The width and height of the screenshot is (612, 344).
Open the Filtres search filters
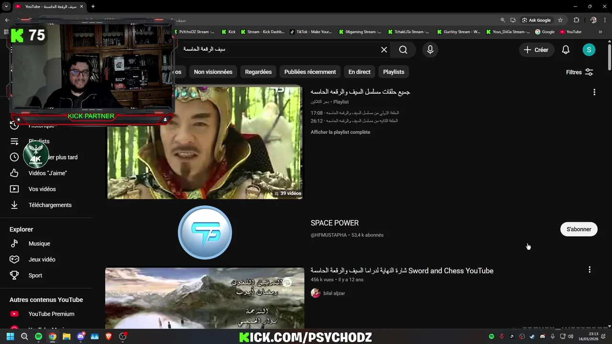(x=579, y=72)
